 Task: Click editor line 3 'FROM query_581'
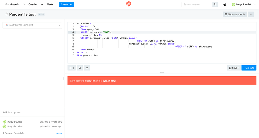point(90,29)
